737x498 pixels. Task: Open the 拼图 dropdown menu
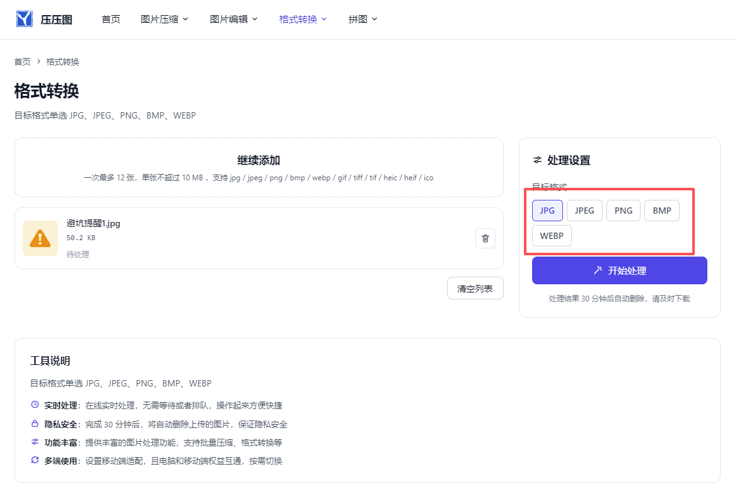pyautogui.click(x=363, y=20)
